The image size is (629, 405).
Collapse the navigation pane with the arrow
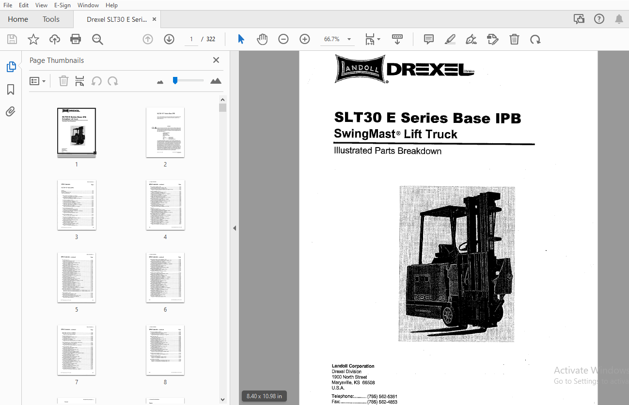(235, 228)
